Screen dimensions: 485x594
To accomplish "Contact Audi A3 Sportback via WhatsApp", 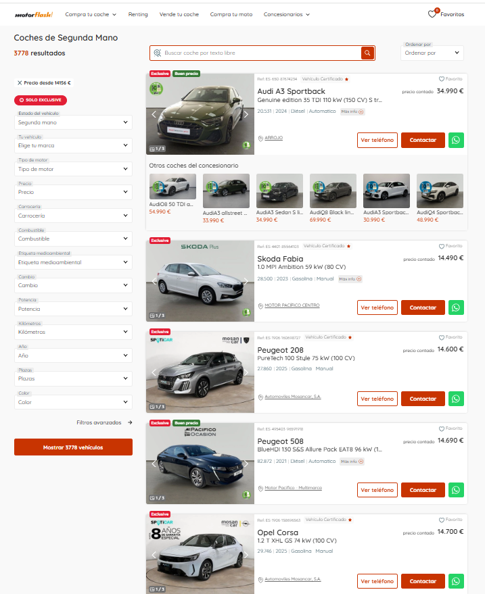I will [x=456, y=140].
